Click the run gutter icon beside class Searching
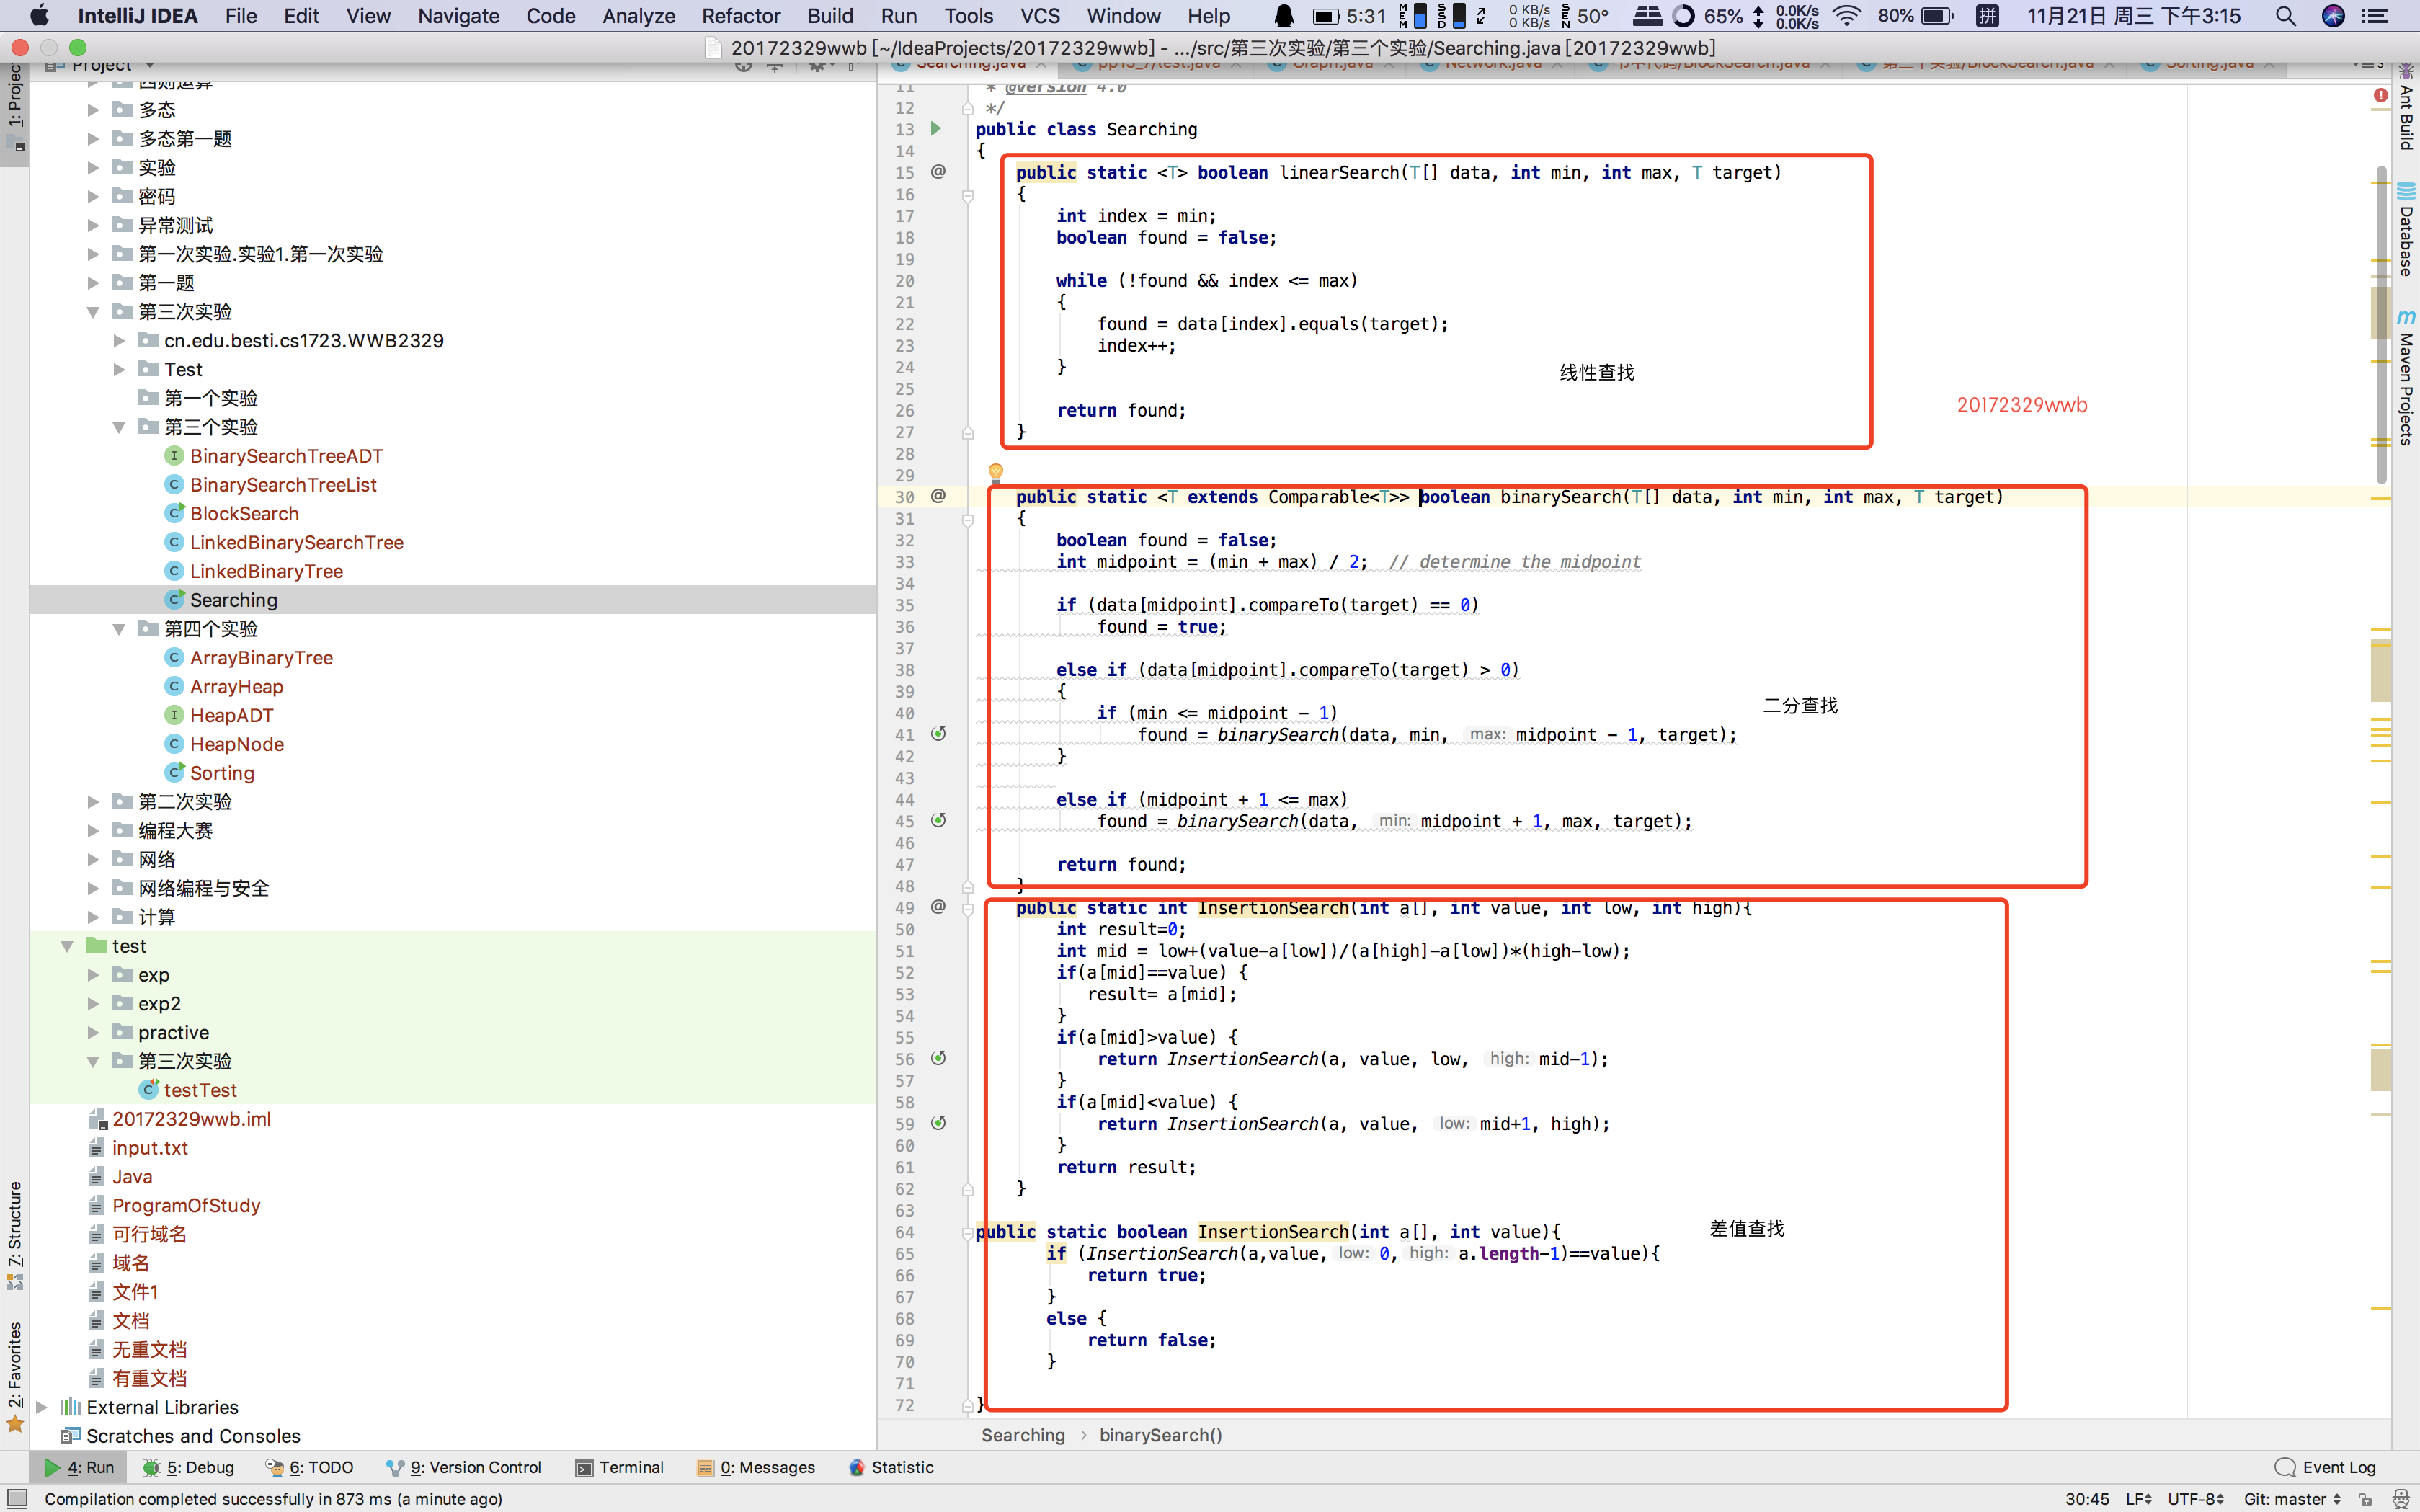This screenshot has height=1512, width=2420. tap(936, 129)
